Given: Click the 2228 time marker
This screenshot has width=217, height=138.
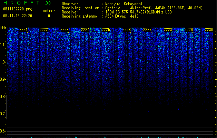Looking at the screenshot, I should click(x=168, y=30).
